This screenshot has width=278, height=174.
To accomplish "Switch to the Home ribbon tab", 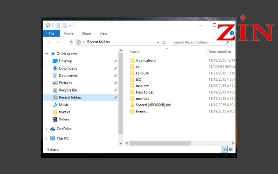I will 68,33.
